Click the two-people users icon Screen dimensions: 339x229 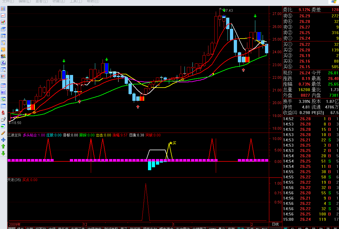coord(3,56)
